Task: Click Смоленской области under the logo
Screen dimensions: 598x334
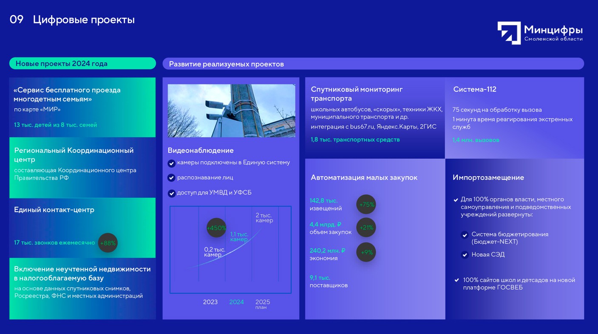Action: [553, 39]
